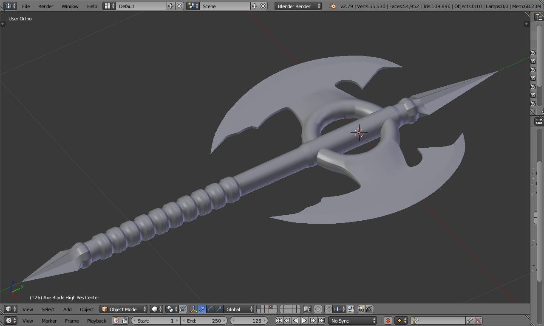Click the v2.79 scene statistics text

[440, 6]
